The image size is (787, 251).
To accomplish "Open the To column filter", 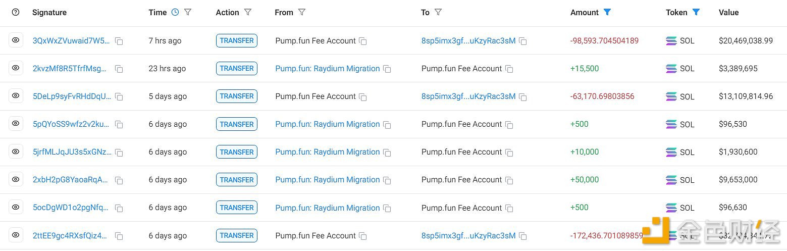I will 438,12.
